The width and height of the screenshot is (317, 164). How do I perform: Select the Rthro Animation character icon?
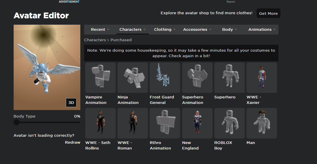click(x=165, y=123)
